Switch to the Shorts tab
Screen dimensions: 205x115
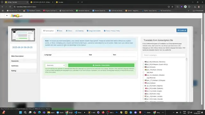(69, 31)
